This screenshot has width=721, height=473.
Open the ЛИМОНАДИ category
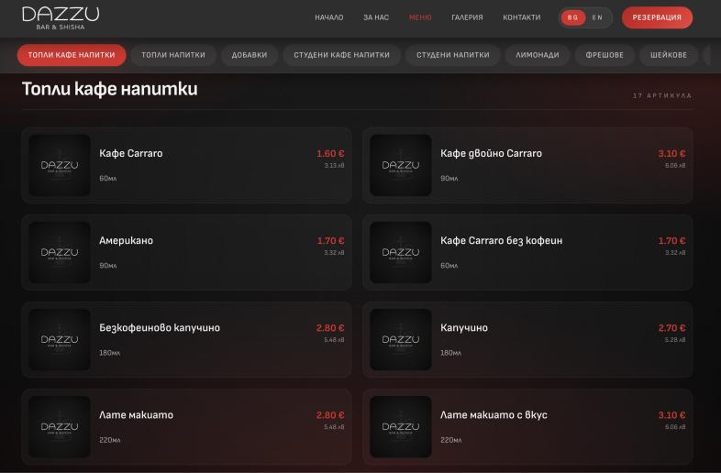click(537, 55)
